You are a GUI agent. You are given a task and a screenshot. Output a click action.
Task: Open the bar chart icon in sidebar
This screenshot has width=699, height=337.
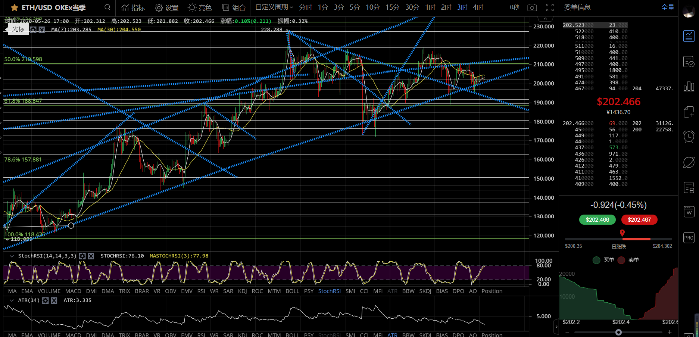[689, 87]
